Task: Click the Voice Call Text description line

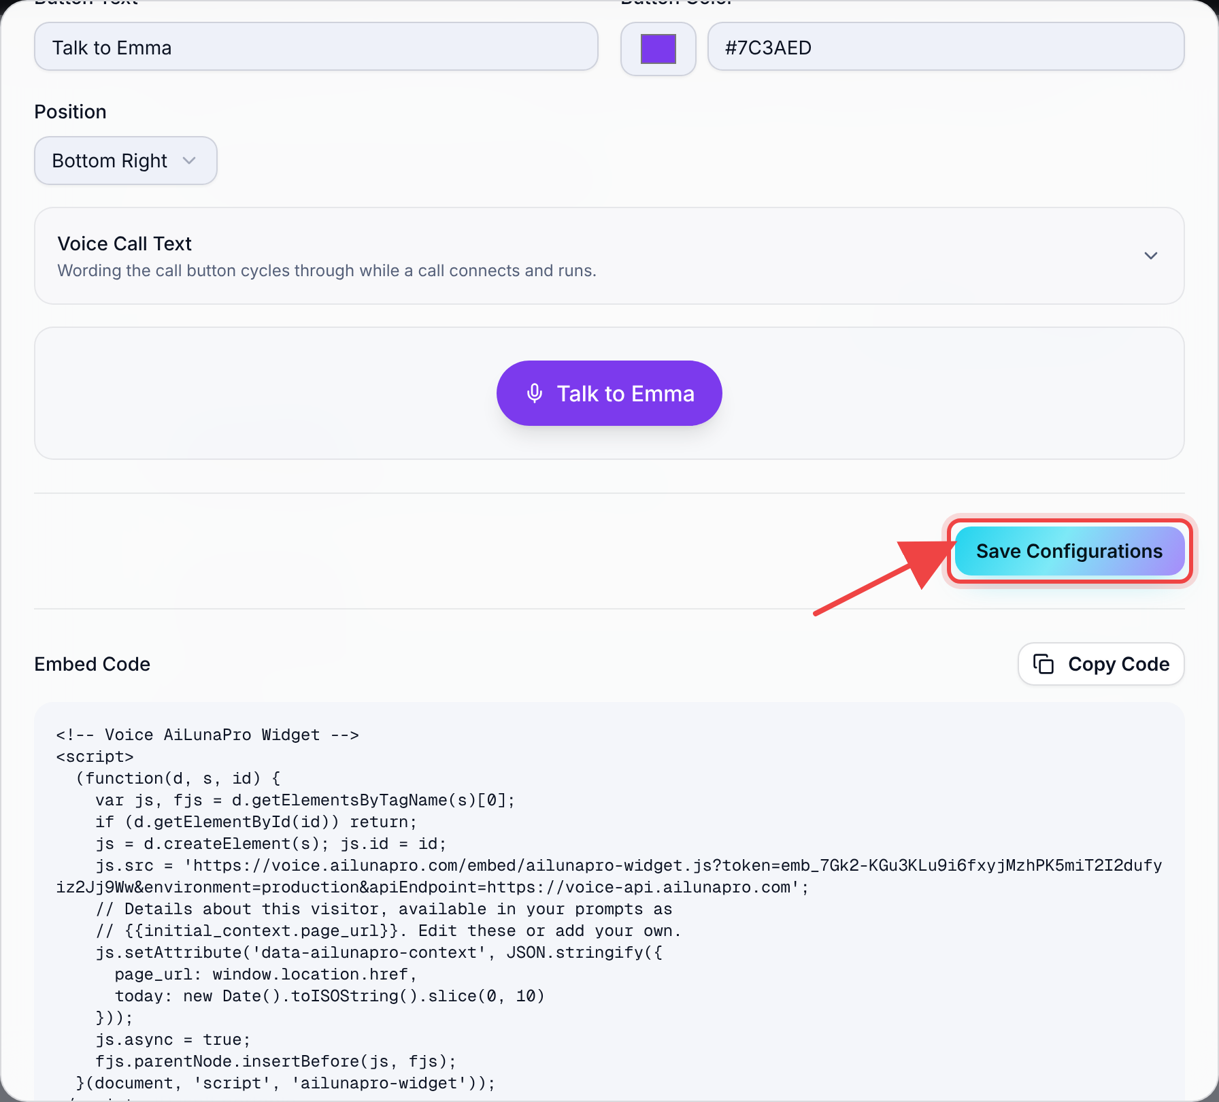Action: [x=327, y=271]
